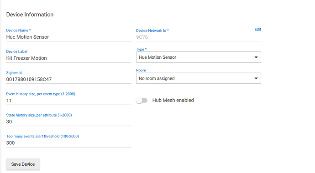The width and height of the screenshot is (315, 173).
Task: Click the Device Network Id 9C76 field
Action: [x=199, y=37]
